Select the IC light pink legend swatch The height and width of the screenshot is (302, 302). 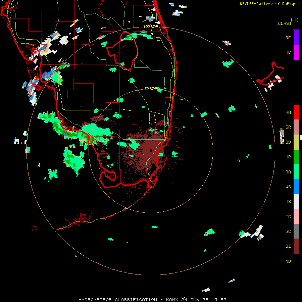(x=296, y=216)
